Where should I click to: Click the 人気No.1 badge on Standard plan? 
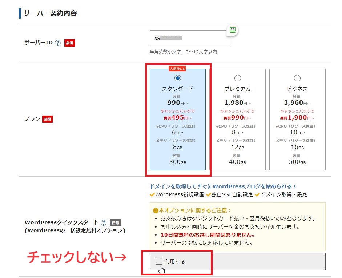coord(177,68)
